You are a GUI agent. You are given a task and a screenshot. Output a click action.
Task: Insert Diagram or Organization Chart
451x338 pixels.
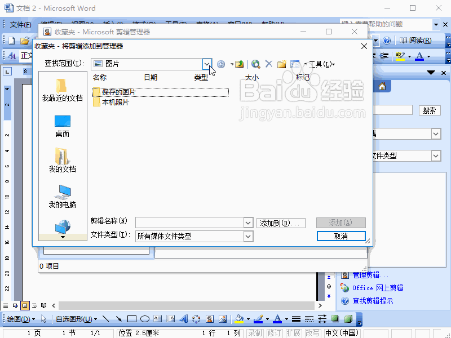(x=196, y=319)
